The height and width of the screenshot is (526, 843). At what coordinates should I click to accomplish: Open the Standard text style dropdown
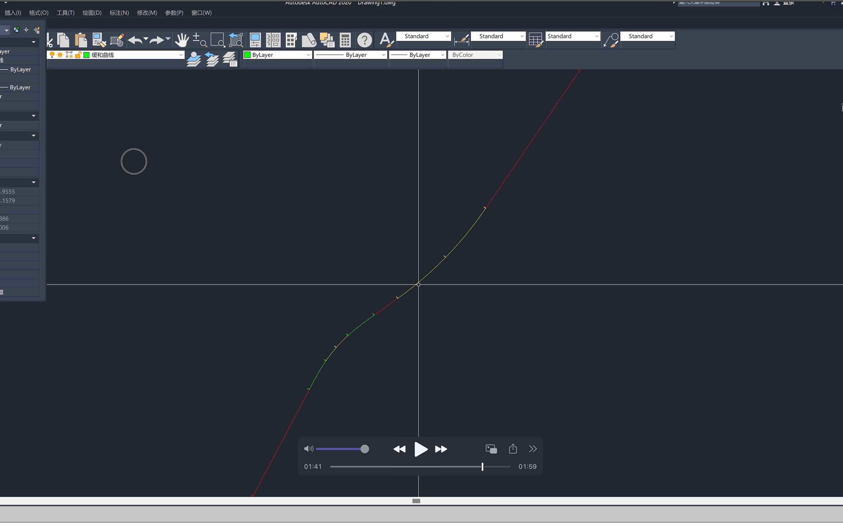point(447,36)
